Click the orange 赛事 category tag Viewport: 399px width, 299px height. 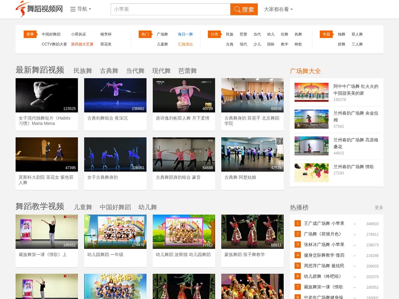pos(30,34)
